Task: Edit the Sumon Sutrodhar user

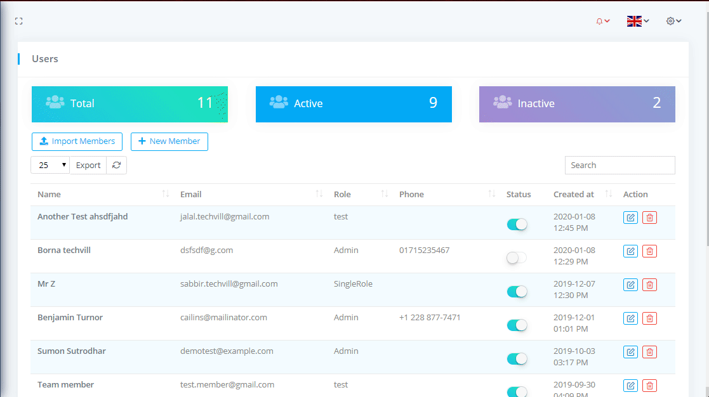Action: coord(630,352)
